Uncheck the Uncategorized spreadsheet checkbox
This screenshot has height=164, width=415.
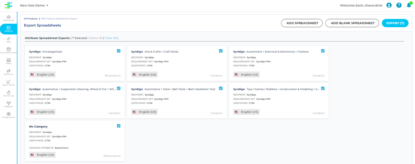[x=118, y=51]
